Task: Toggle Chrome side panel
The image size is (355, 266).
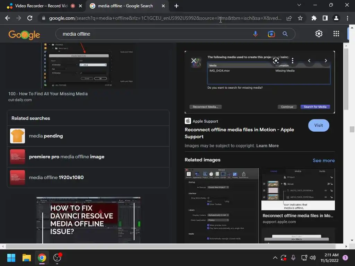Action: [x=325, y=18]
